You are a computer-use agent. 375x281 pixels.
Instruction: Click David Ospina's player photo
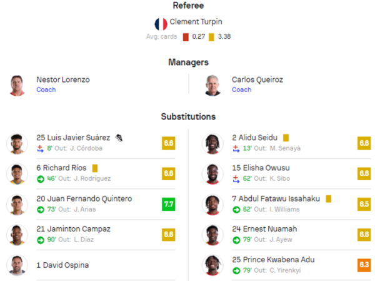click(x=17, y=265)
